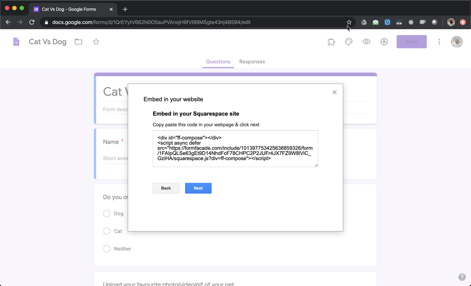471x286 pixels.
Task: Click inside the embed code text box
Action: (235, 148)
